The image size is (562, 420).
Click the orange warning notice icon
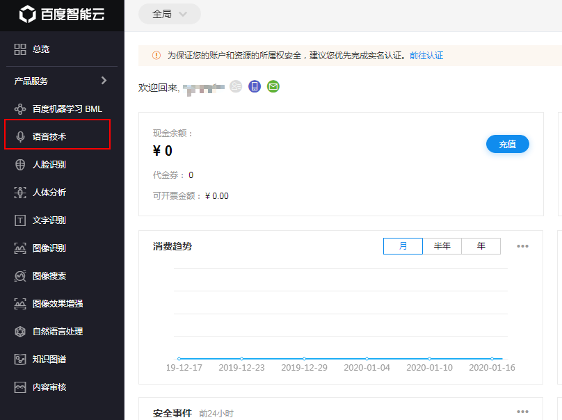point(156,56)
